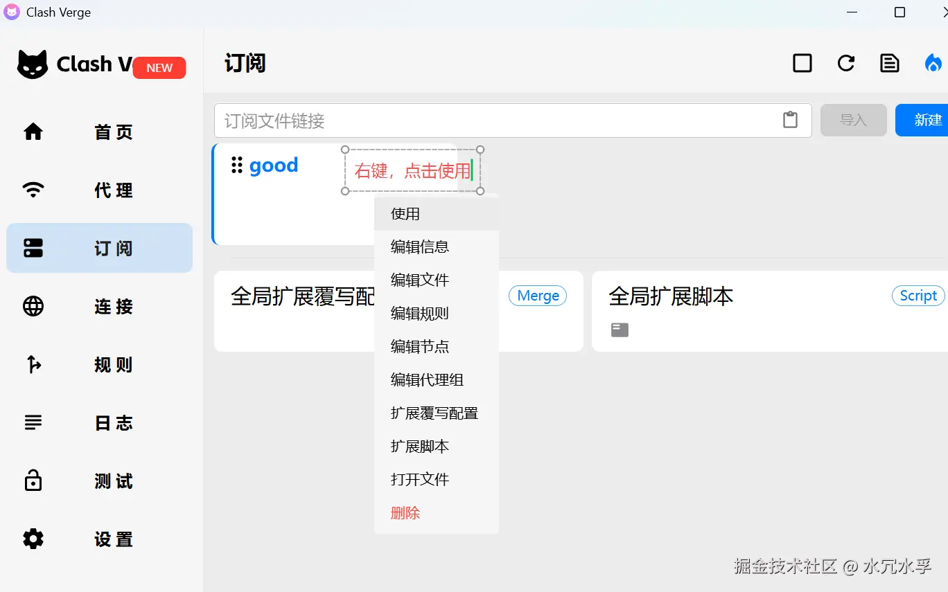Image resolution: width=948 pixels, height=592 pixels.
Task: Select 编辑信息 in the context menu
Action: pyautogui.click(x=437, y=246)
